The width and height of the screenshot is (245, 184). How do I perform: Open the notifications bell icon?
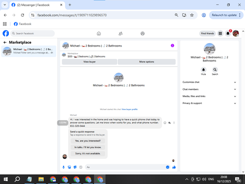(228, 33)
